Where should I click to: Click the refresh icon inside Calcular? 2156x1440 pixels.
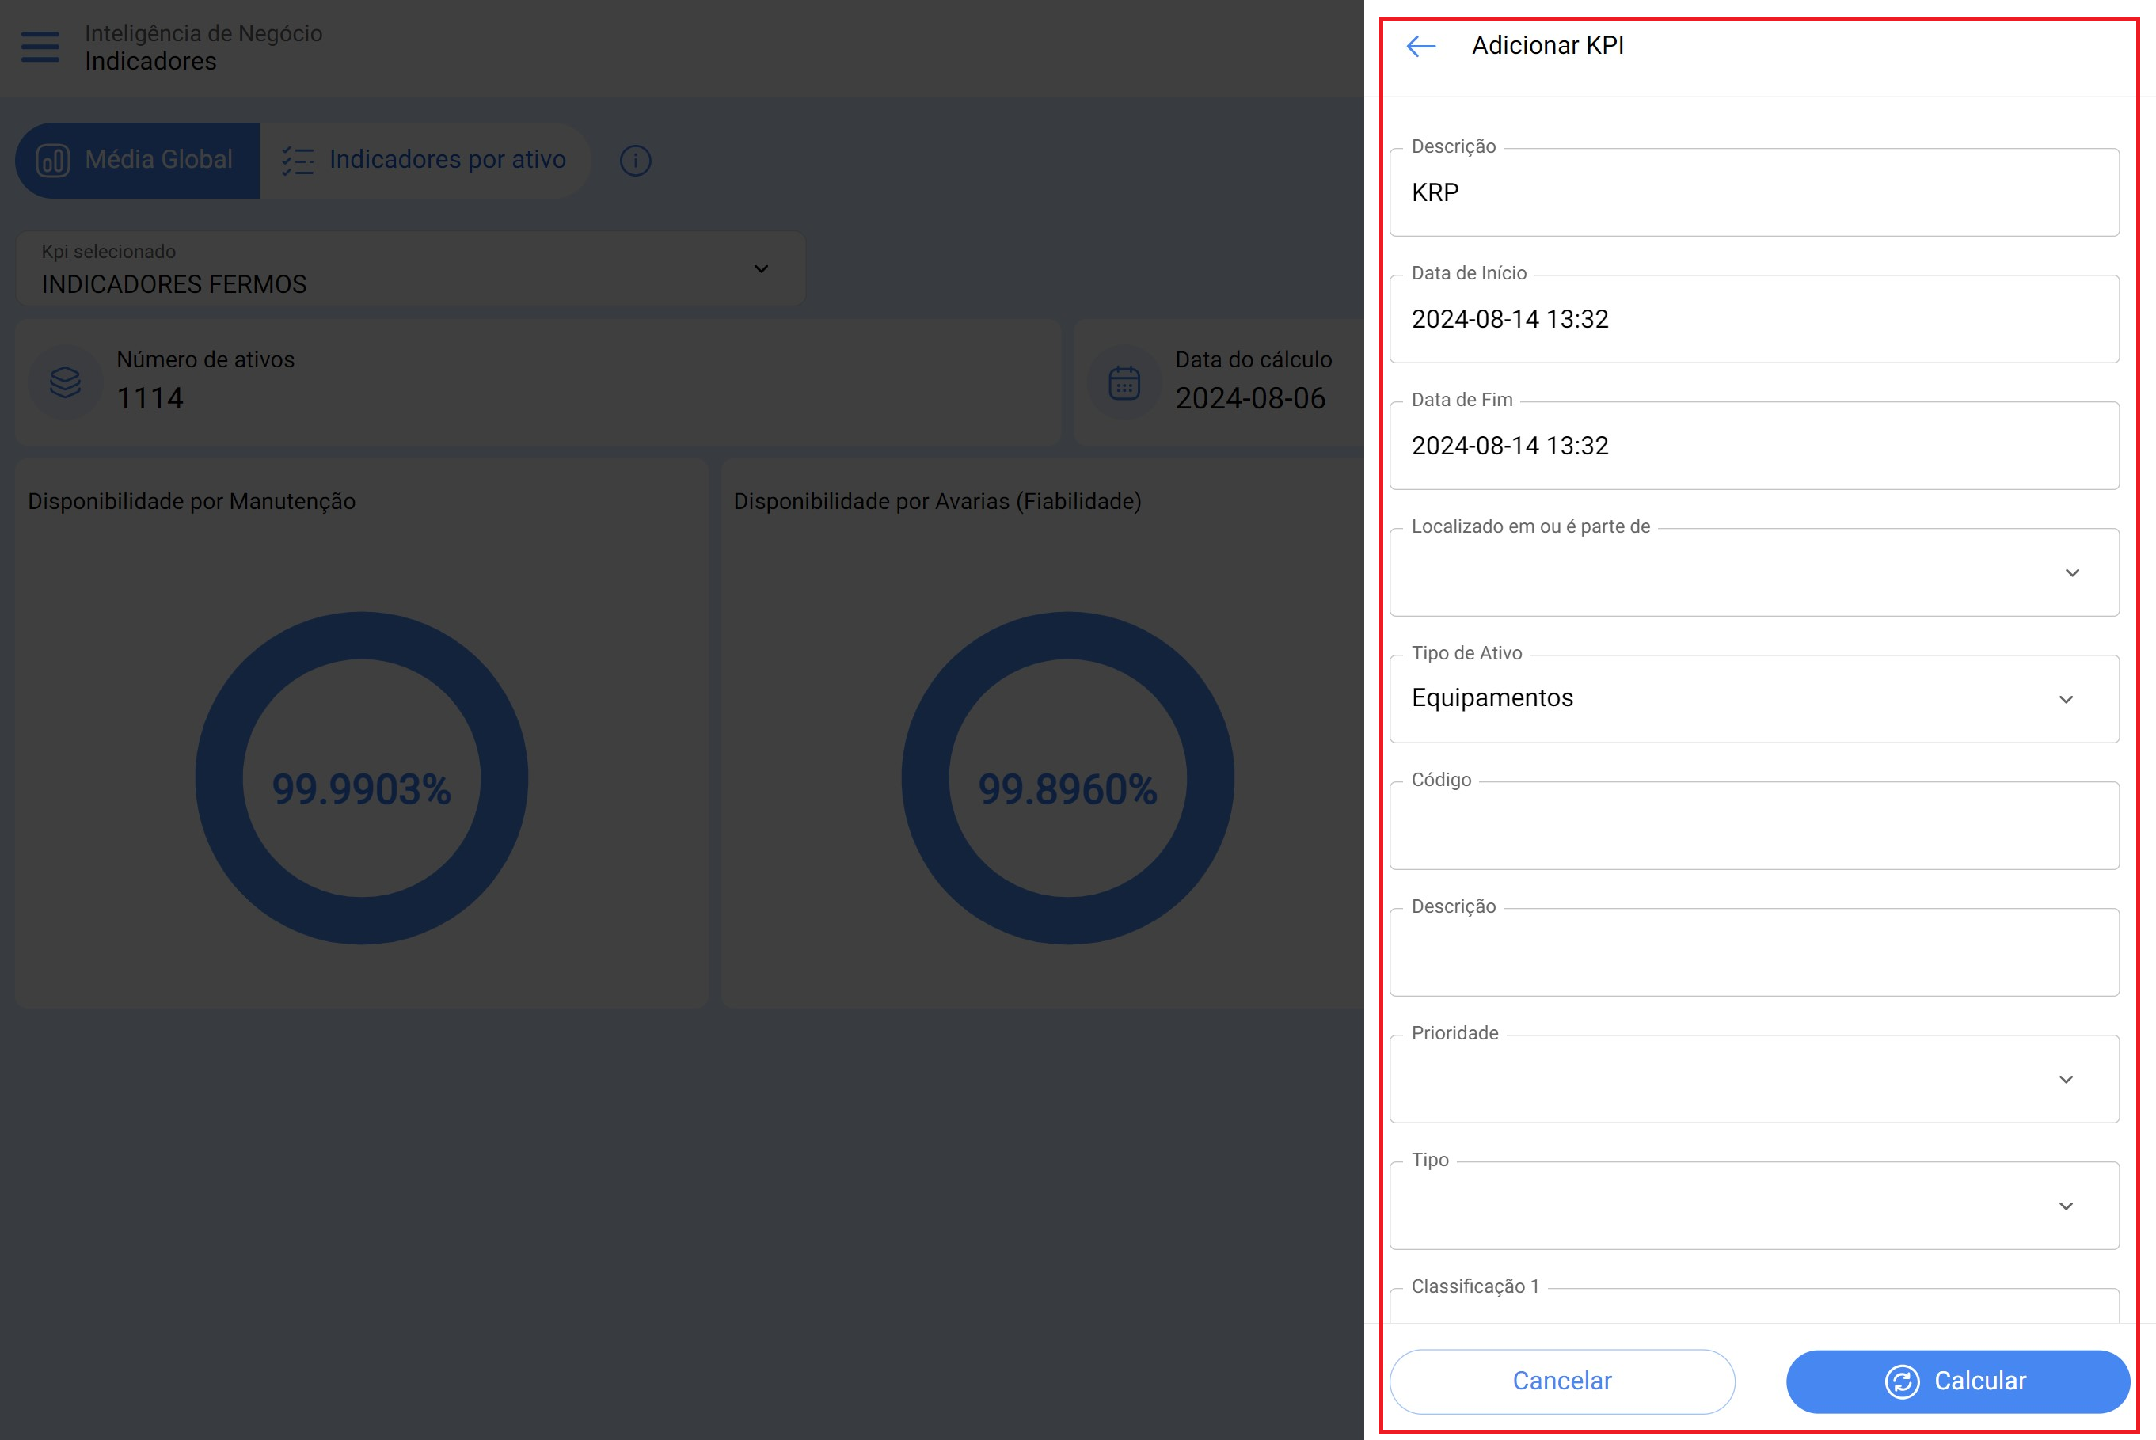(x=1902, y=1381)
